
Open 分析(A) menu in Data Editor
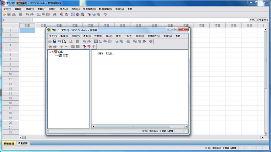pyautogui.click(x=64, y=9)
